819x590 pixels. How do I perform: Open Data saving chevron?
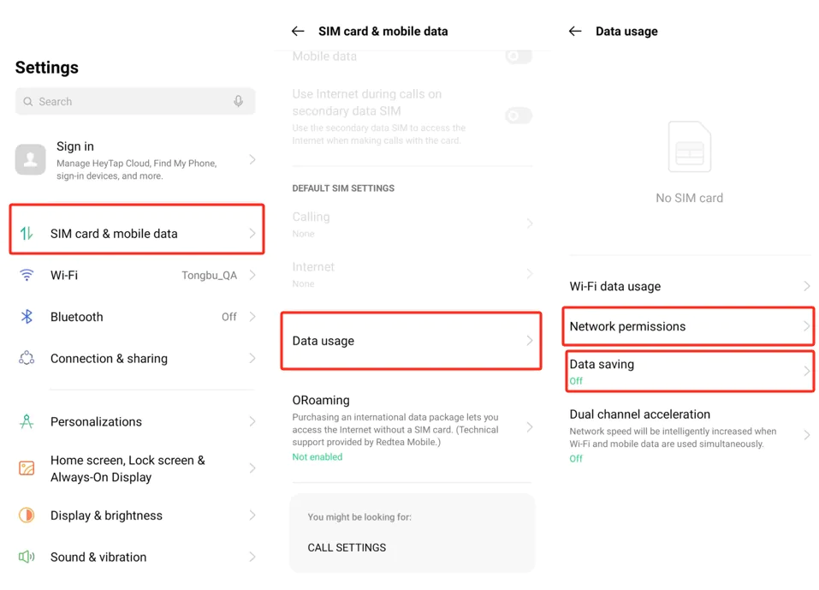tap(807, 371)
